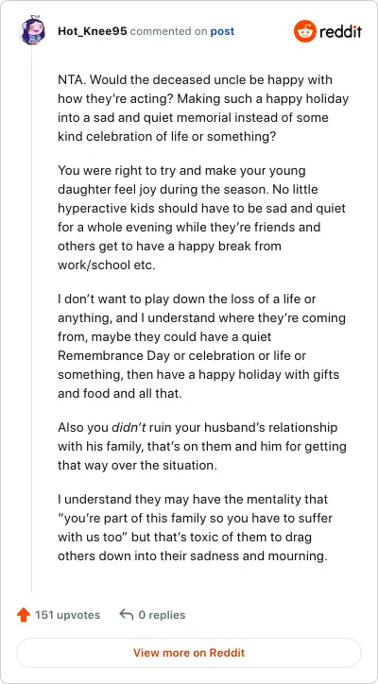Image resolution: width=378 pixels, height=684 pixels.
Task: Click the "work/school etc." line
Action: (x=107, y=265)
